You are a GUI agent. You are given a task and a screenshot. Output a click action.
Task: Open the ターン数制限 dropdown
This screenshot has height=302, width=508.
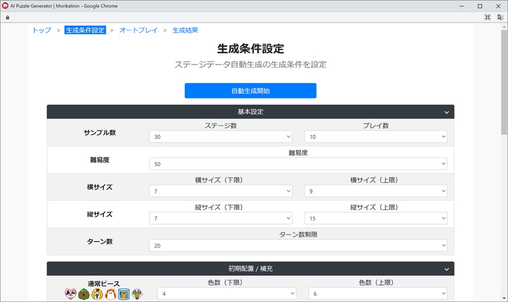coord(298,245)
